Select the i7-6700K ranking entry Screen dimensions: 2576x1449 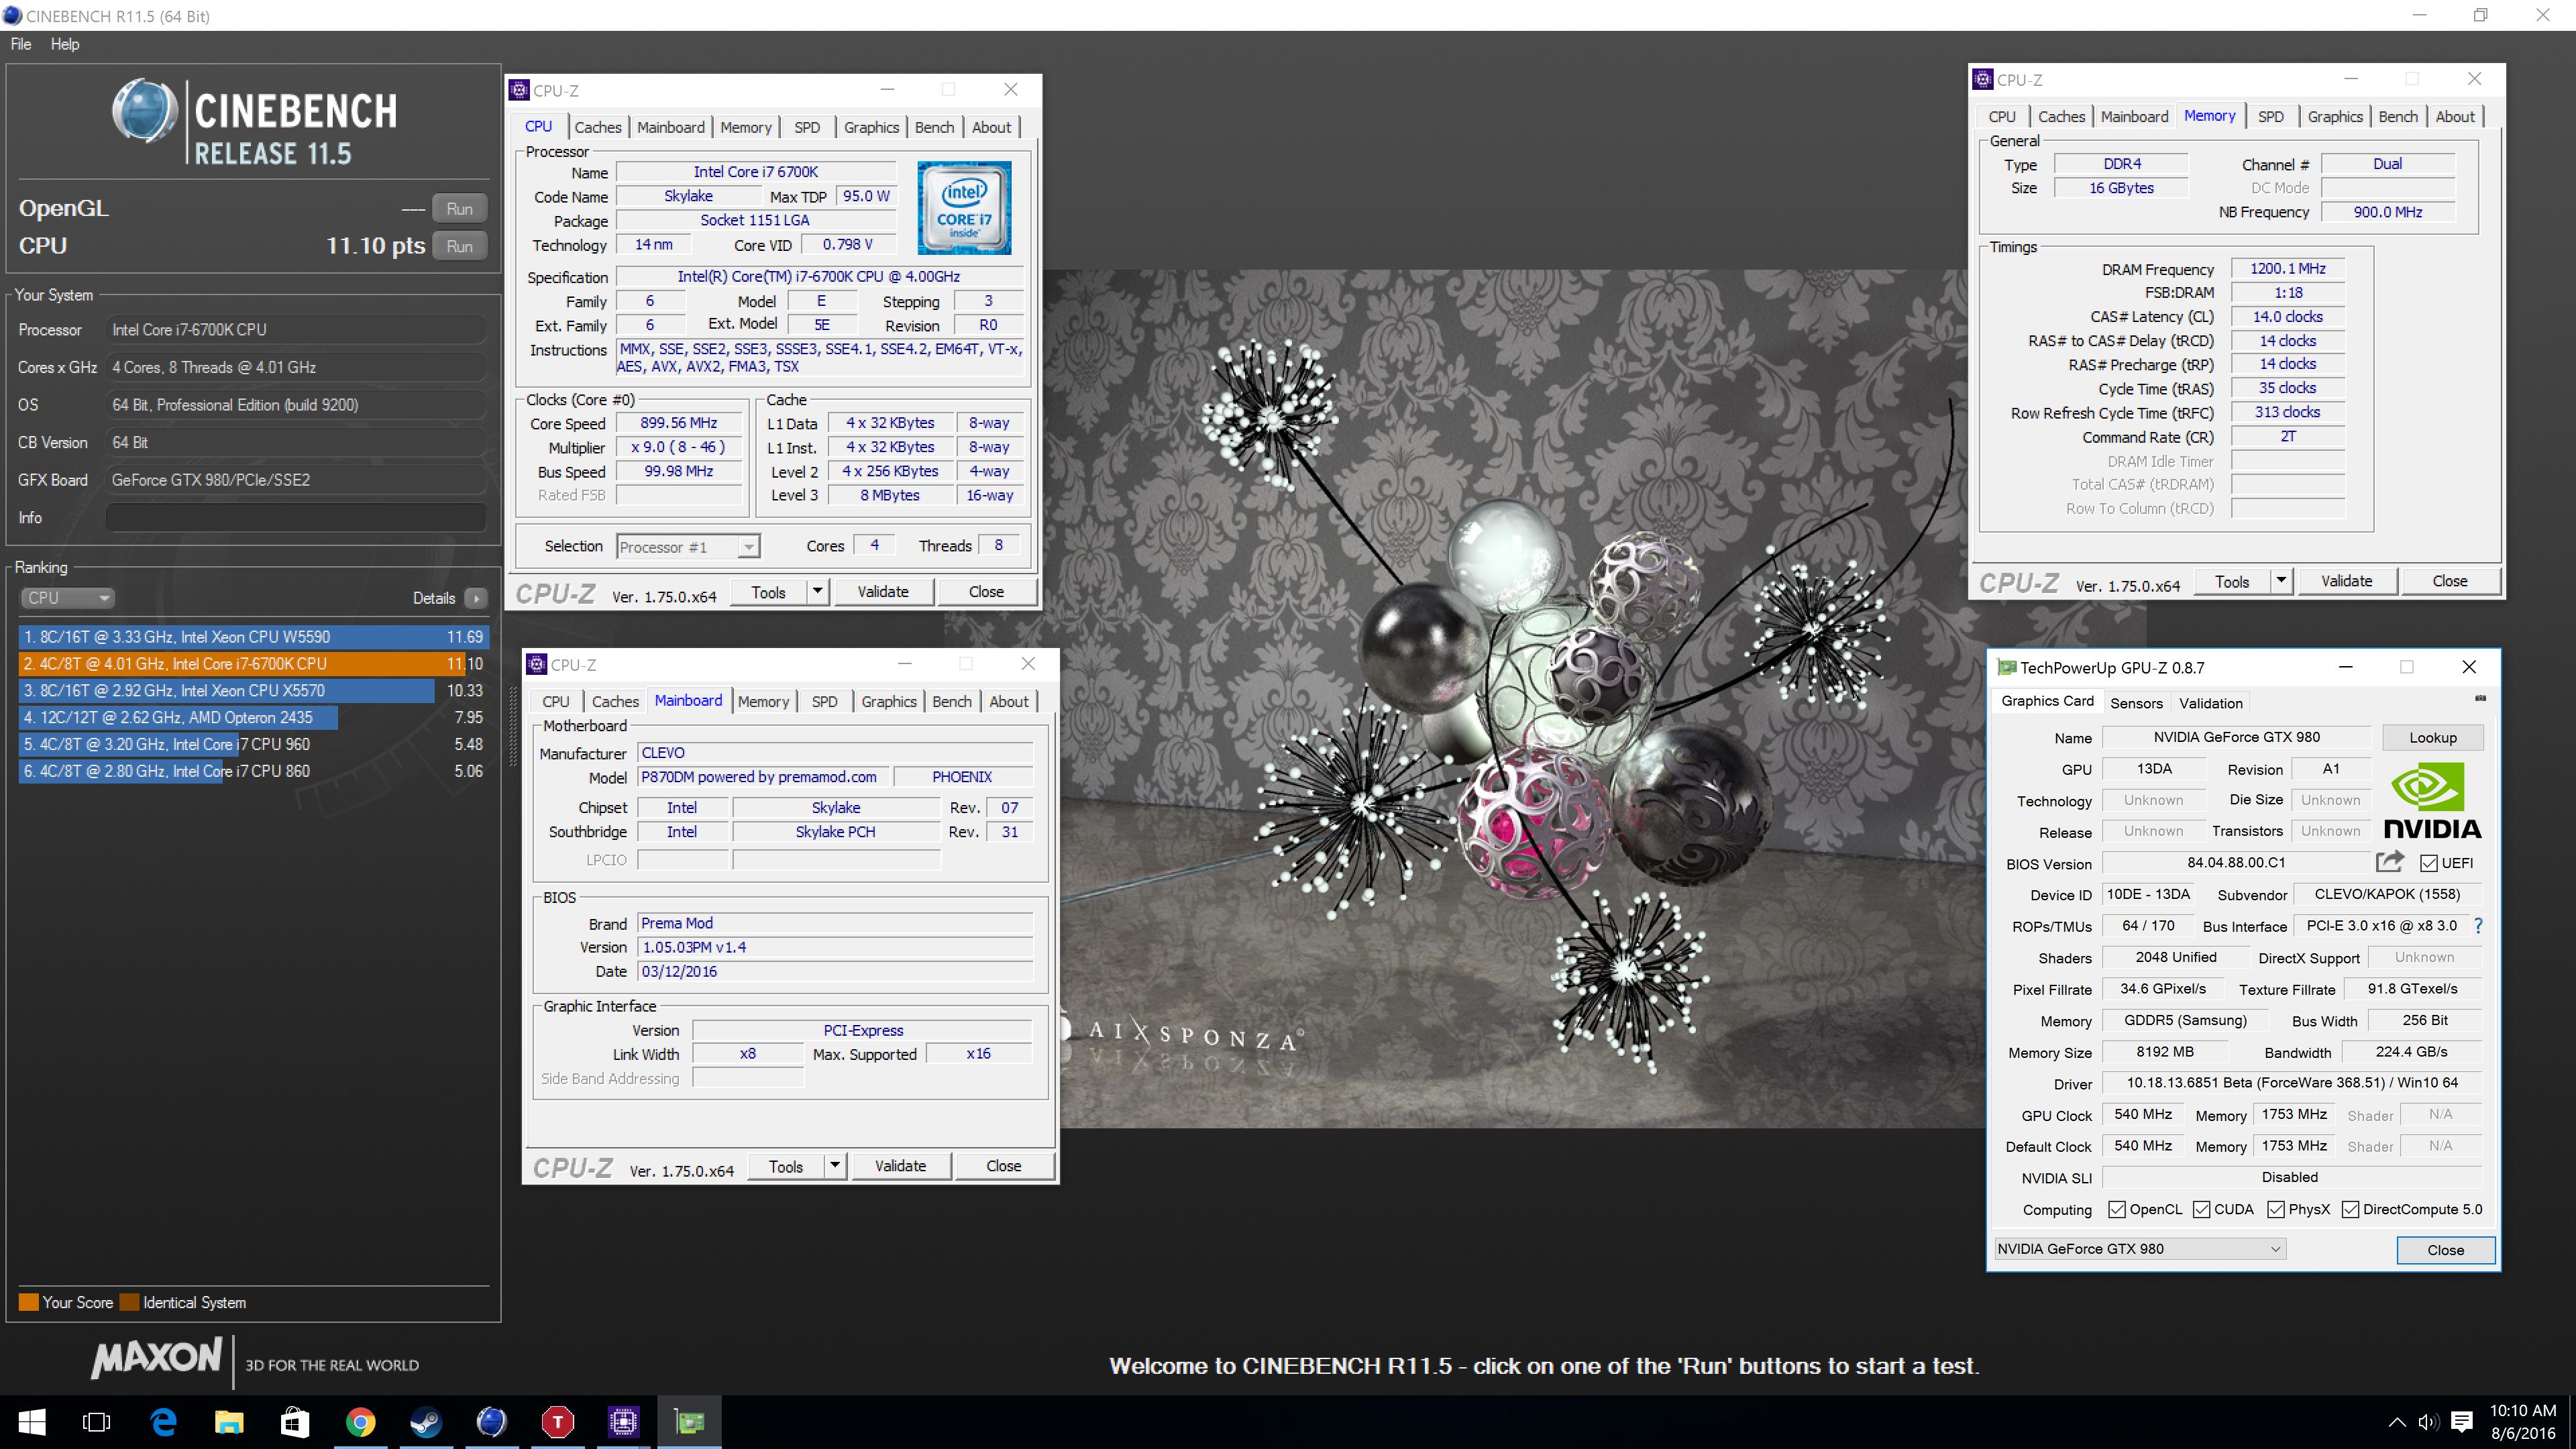[253, 664]
